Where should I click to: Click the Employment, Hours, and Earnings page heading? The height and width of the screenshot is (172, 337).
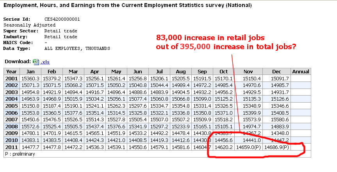127,5
